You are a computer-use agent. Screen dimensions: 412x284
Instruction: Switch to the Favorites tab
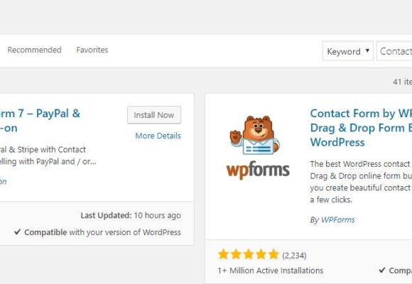coord(92,50)
